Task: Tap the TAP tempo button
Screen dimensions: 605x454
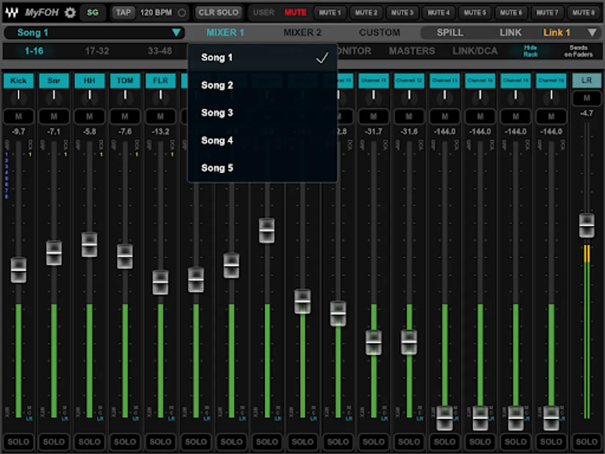Action: tap(123, 13)
